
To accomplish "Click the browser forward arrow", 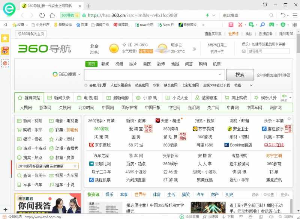I will 31,15.
